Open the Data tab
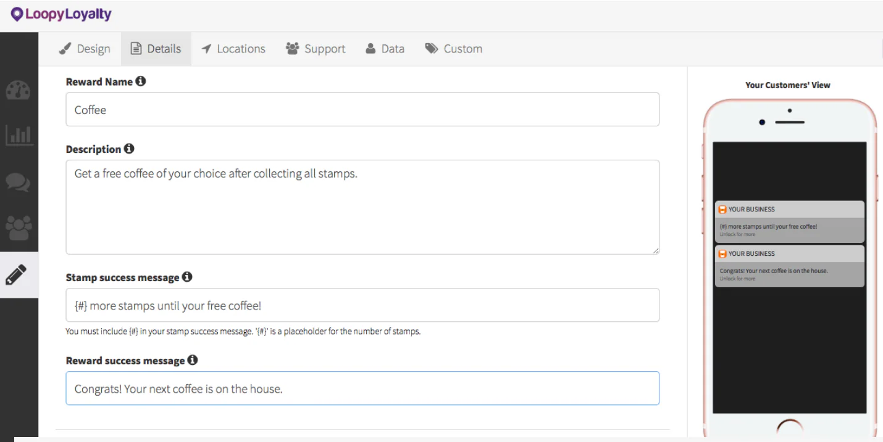 [x=385, y=49]
